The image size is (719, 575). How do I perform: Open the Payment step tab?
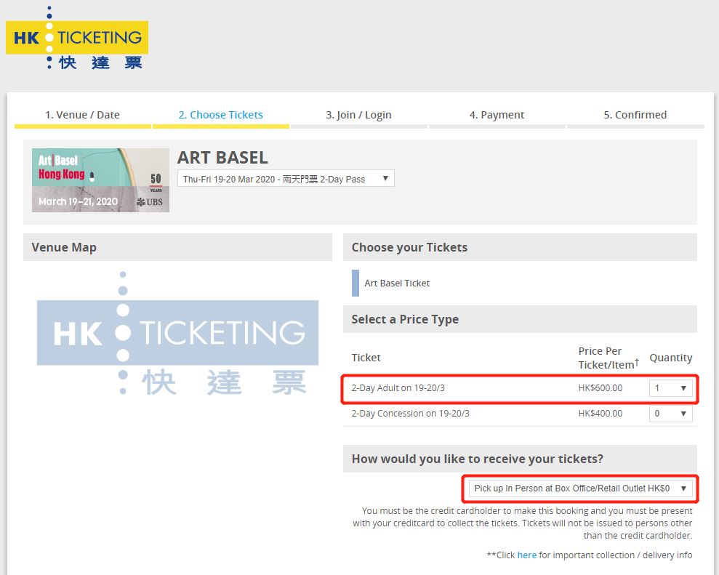pos(497,115)
